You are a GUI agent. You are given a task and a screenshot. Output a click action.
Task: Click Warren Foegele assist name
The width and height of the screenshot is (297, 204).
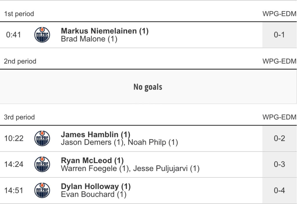pos(90,169)
